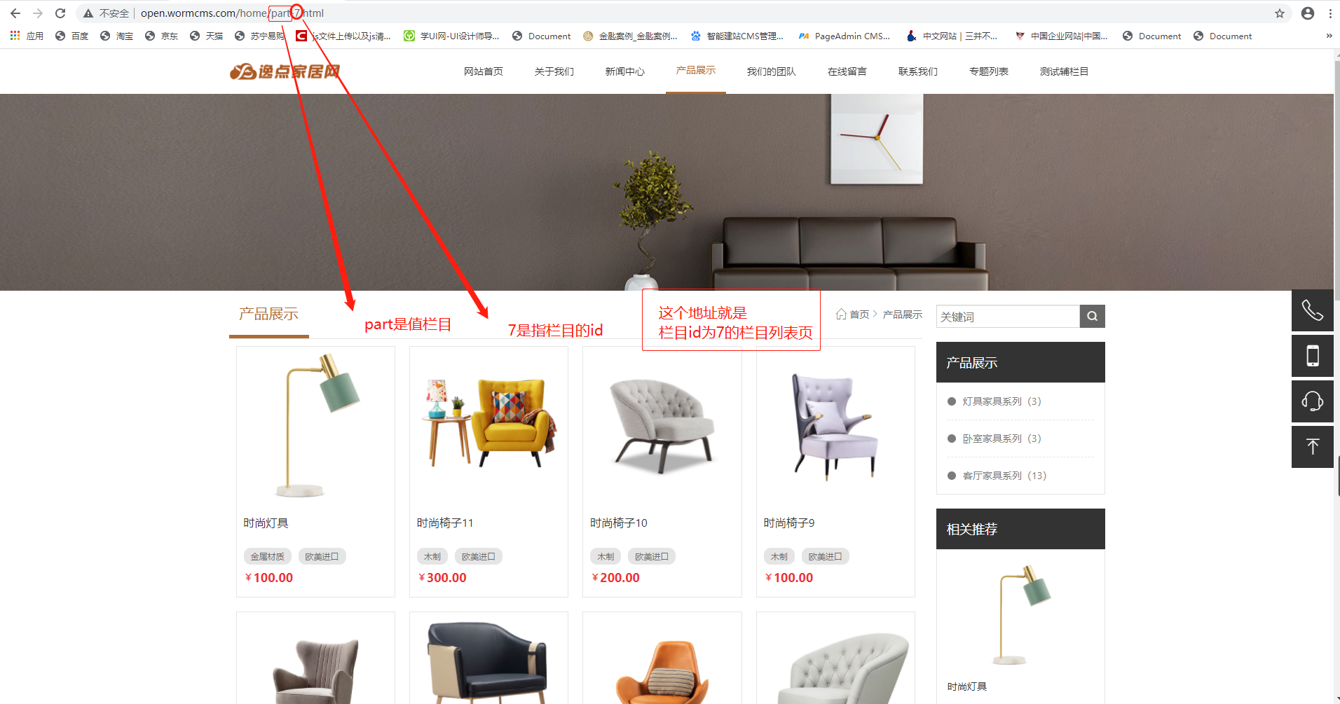Open the browser profile avatar icon

(x=1308, y=13)
